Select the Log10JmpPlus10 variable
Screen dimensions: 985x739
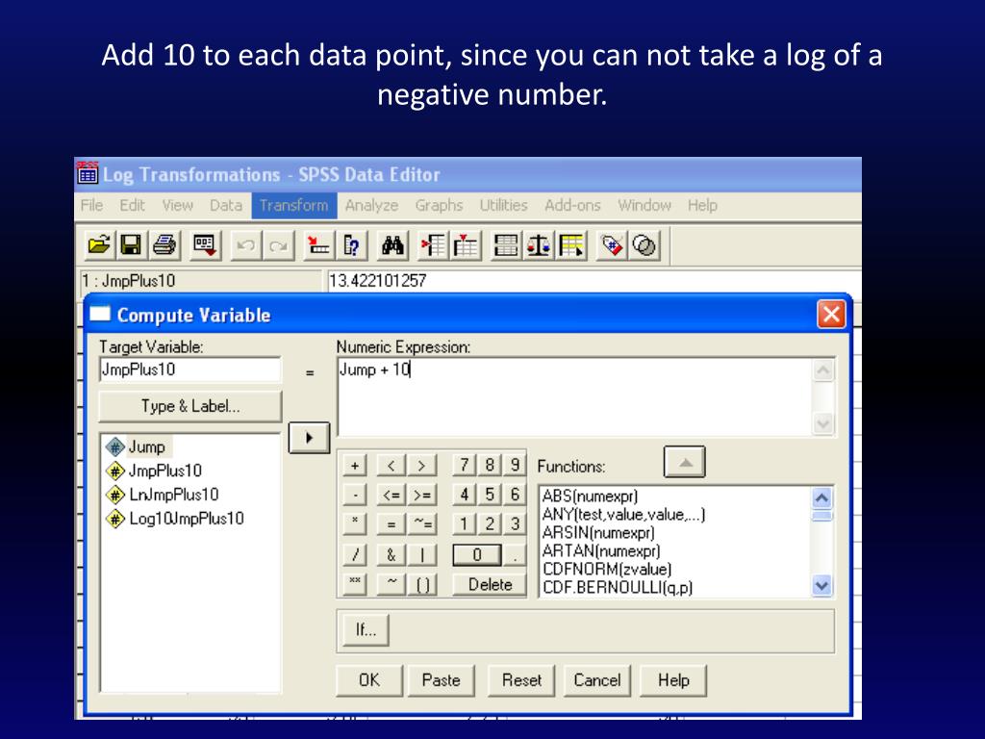click(175, 519)
